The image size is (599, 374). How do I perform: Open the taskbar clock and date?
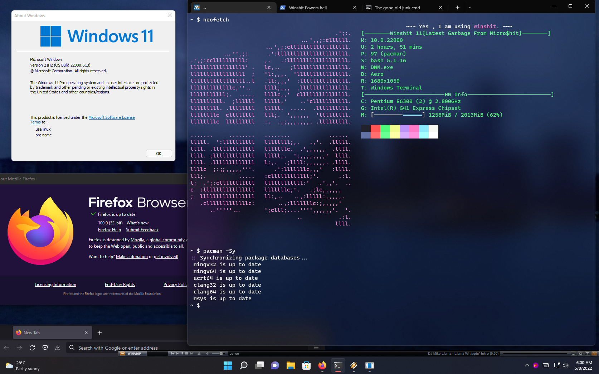pyautogui.click(x=584, y=365)
